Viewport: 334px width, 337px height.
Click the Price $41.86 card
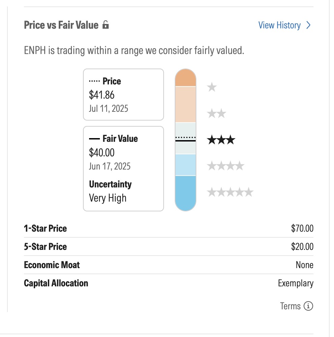[123, 95]
